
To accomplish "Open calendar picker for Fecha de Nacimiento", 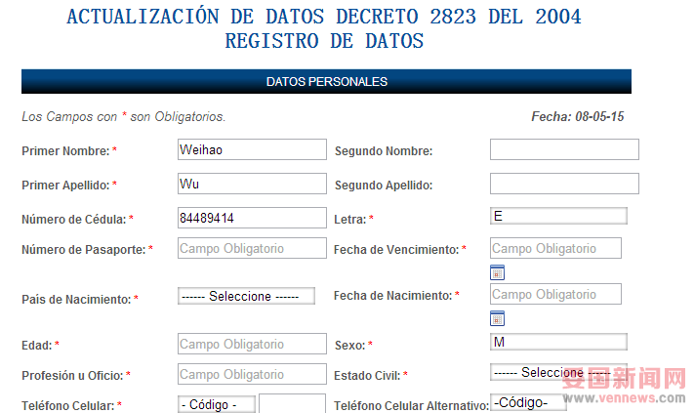I will click(x=497, y=318).
